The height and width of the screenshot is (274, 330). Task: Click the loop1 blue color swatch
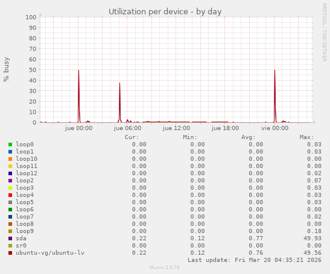(10, 152)
